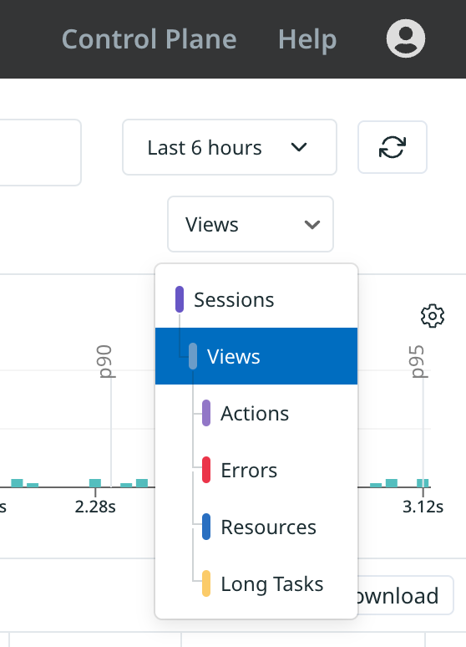Select Sessions from the dropdown list

(x=256, y=299)
